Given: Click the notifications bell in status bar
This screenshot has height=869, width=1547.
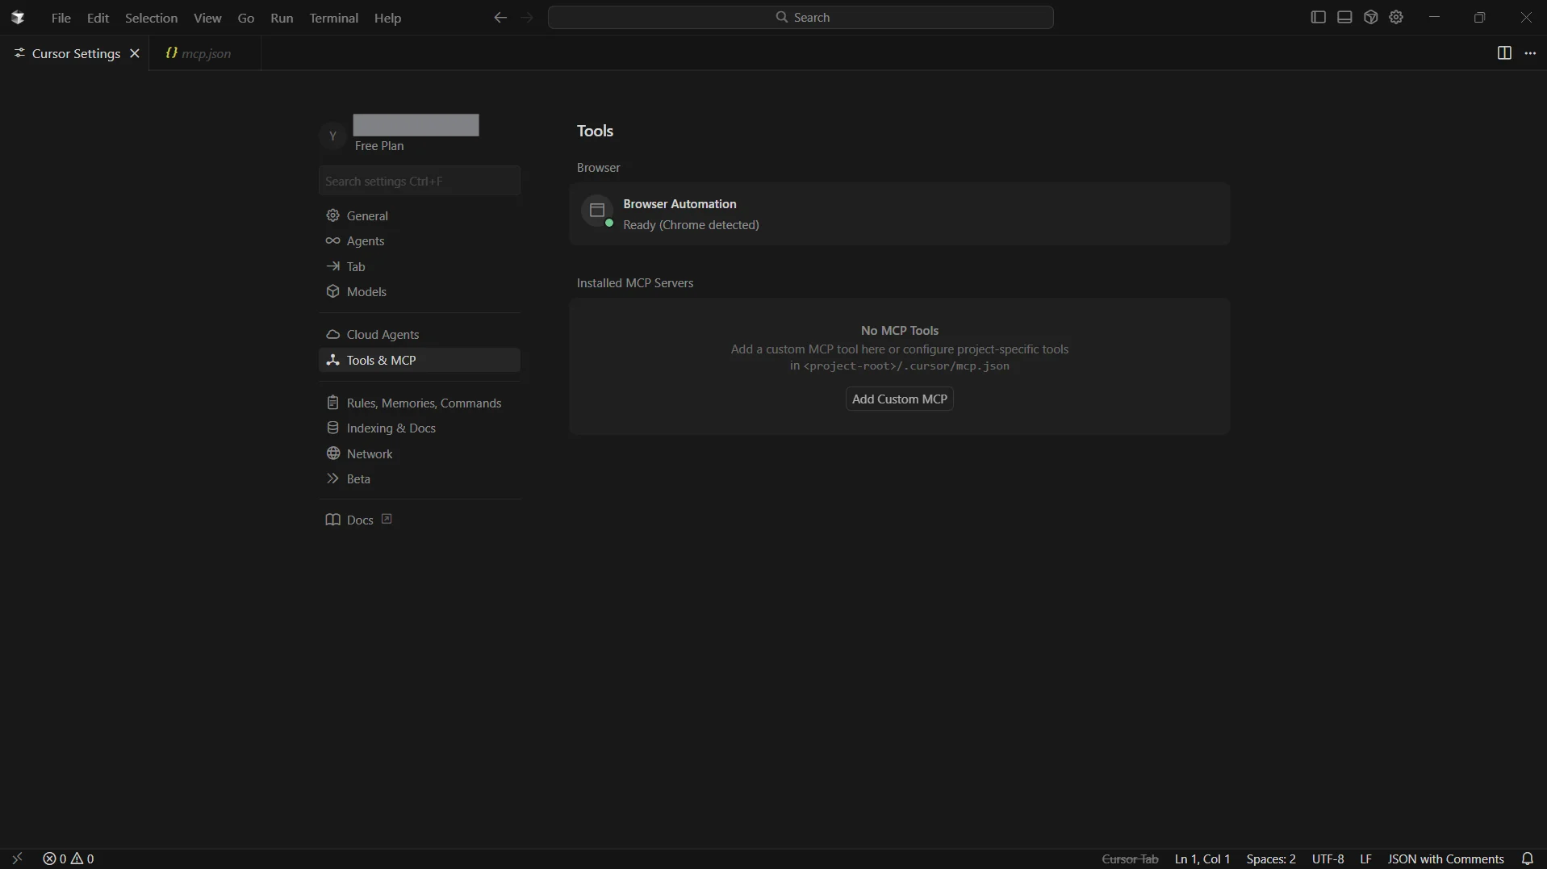Looking at the screenshot, I should (1527, 859).
